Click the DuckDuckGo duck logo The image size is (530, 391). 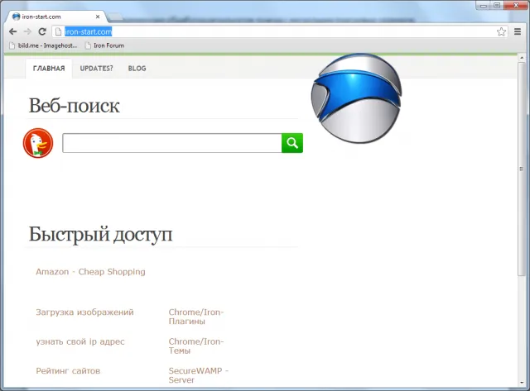[x=38, y=143]
